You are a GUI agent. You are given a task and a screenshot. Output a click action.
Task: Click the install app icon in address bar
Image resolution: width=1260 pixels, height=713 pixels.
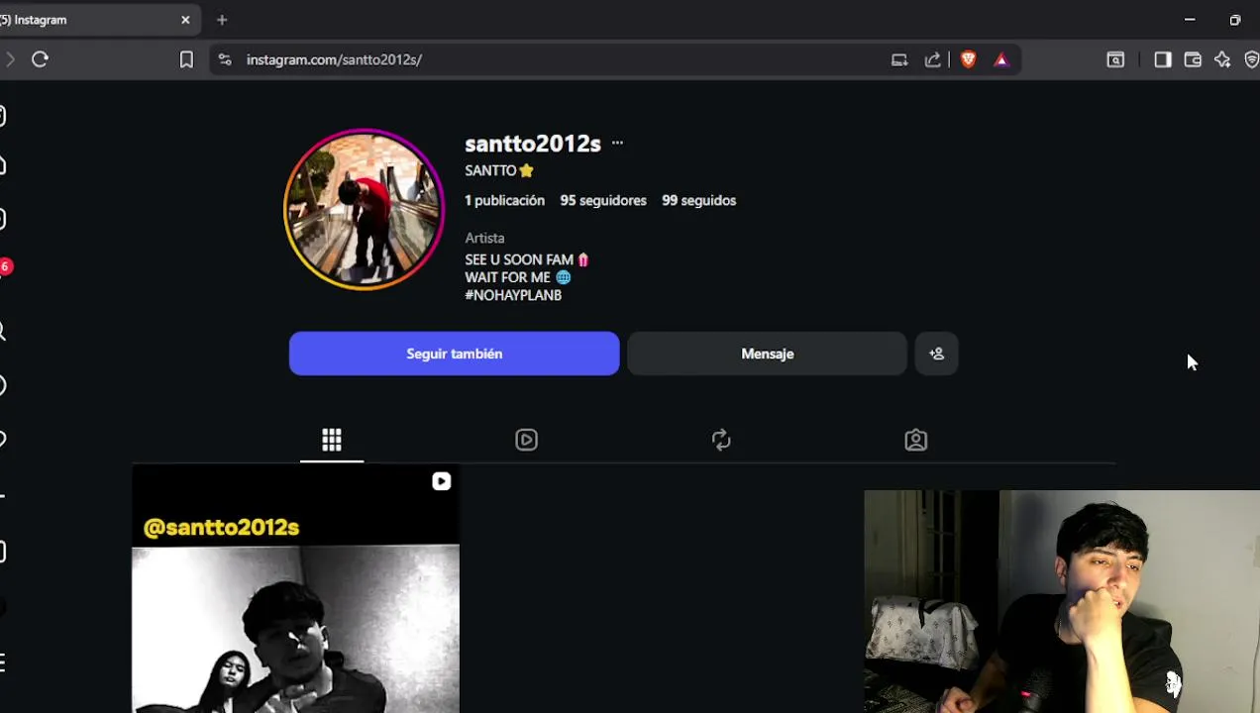coord(899,59)
